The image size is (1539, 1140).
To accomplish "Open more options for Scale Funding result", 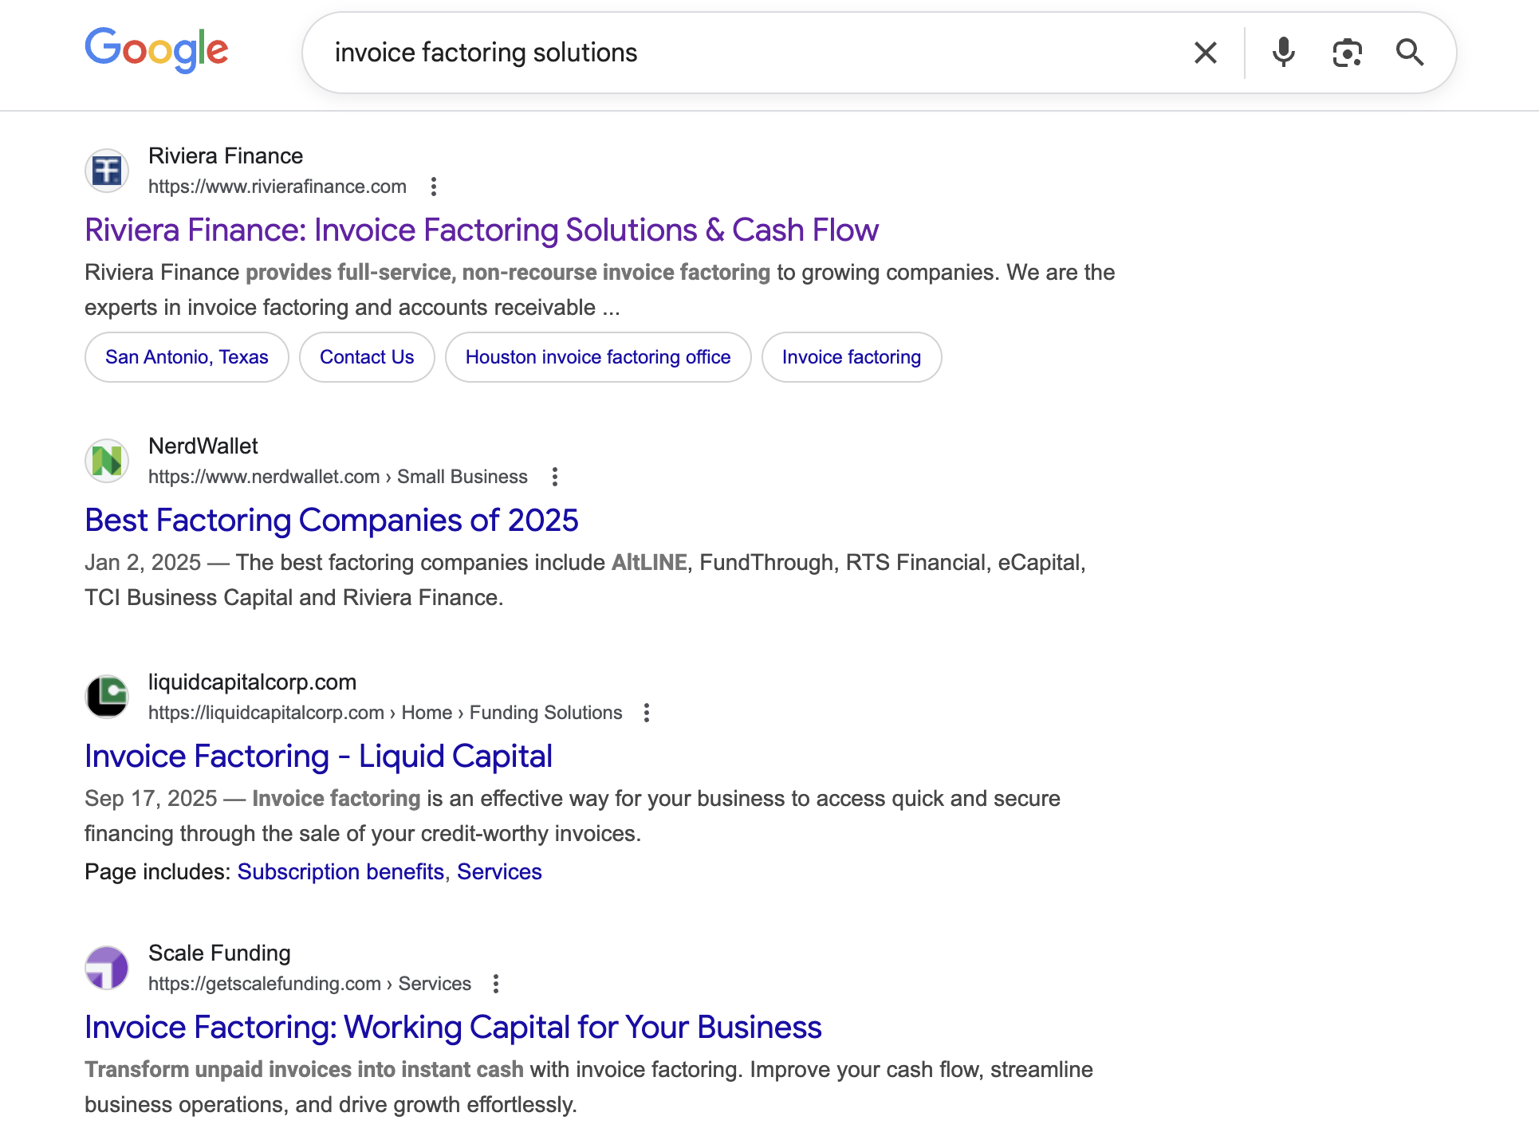I will point(496,984).
